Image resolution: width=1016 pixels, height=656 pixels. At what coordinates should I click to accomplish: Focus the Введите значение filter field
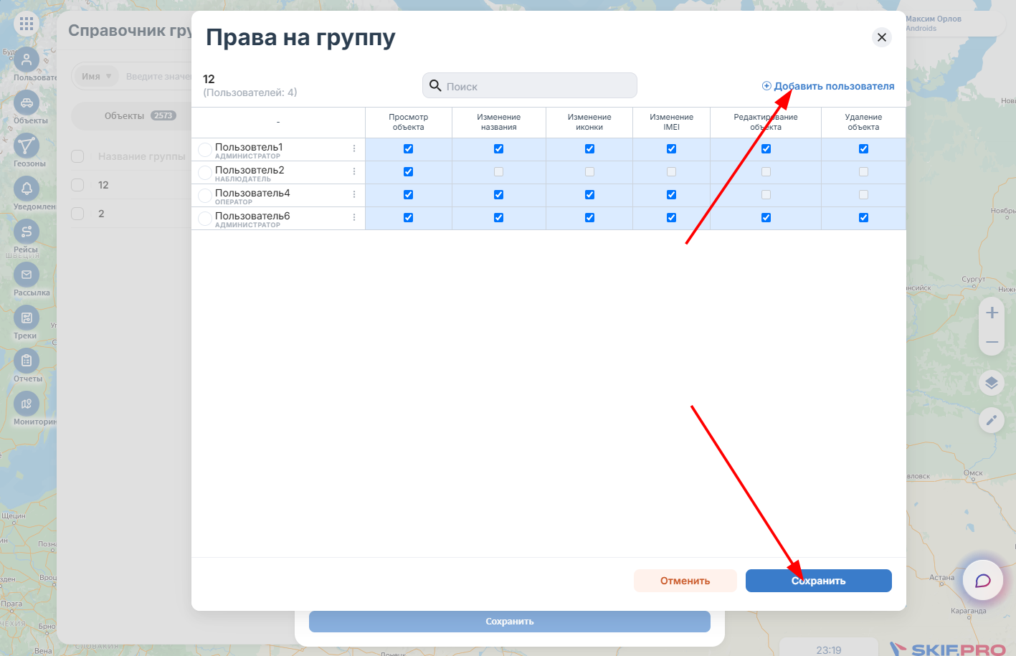pyautogui.click(x=158, y=76)
